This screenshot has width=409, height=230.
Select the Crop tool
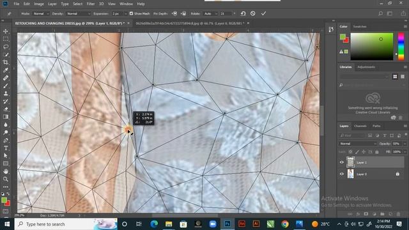6,62
